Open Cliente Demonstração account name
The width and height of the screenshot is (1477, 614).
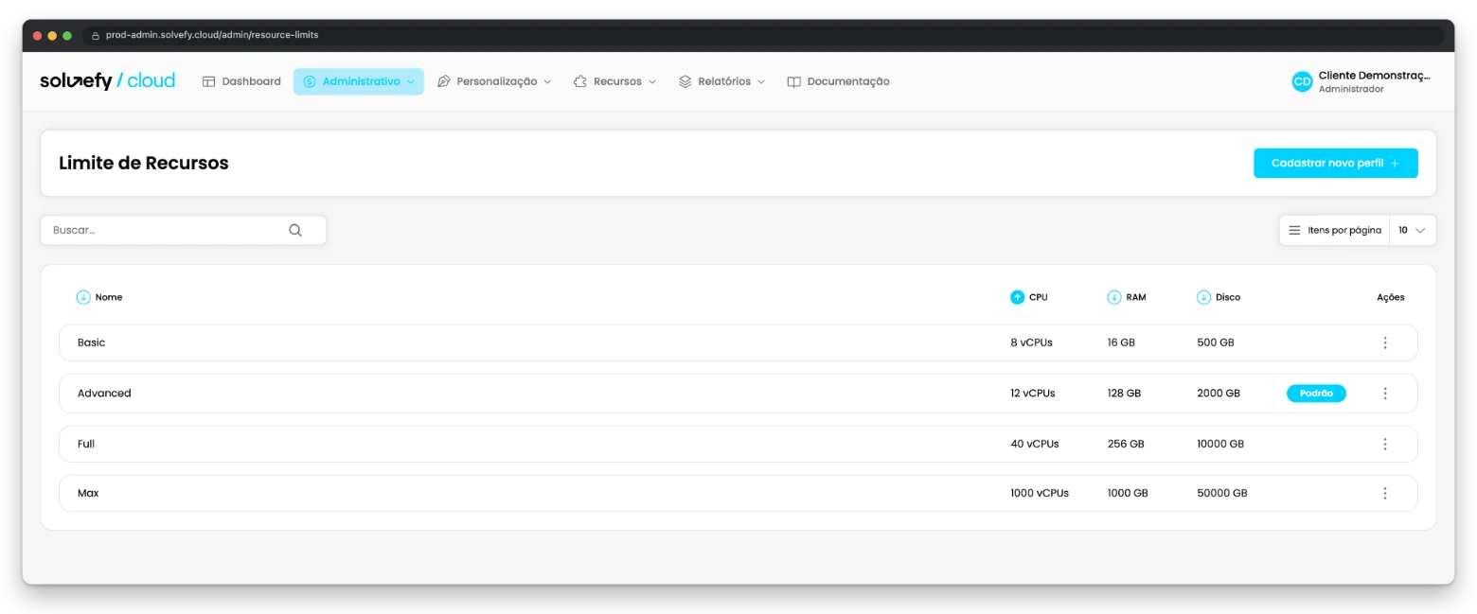click(1375, 76)
